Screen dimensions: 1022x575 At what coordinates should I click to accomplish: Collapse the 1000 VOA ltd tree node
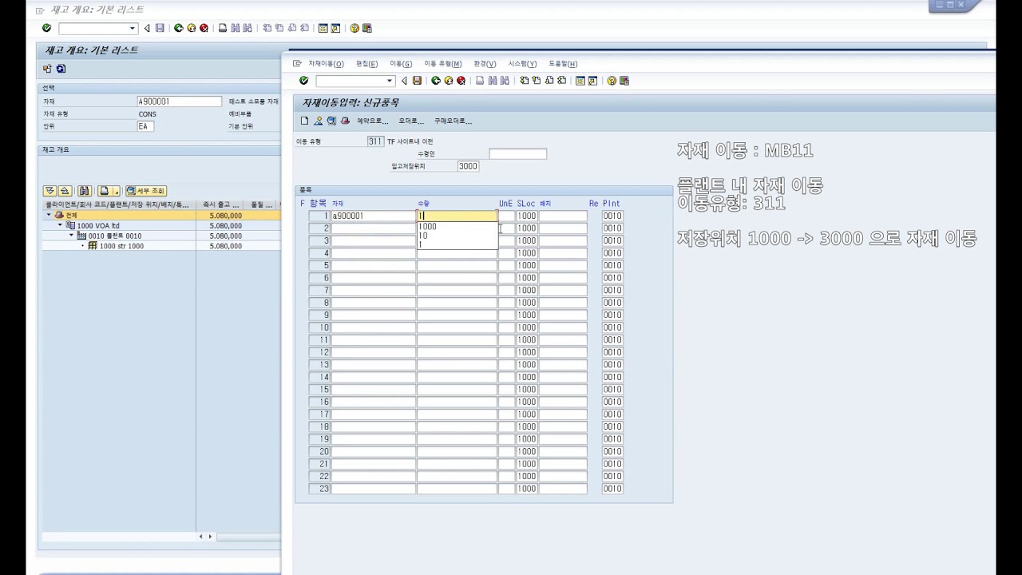[60, 226]
